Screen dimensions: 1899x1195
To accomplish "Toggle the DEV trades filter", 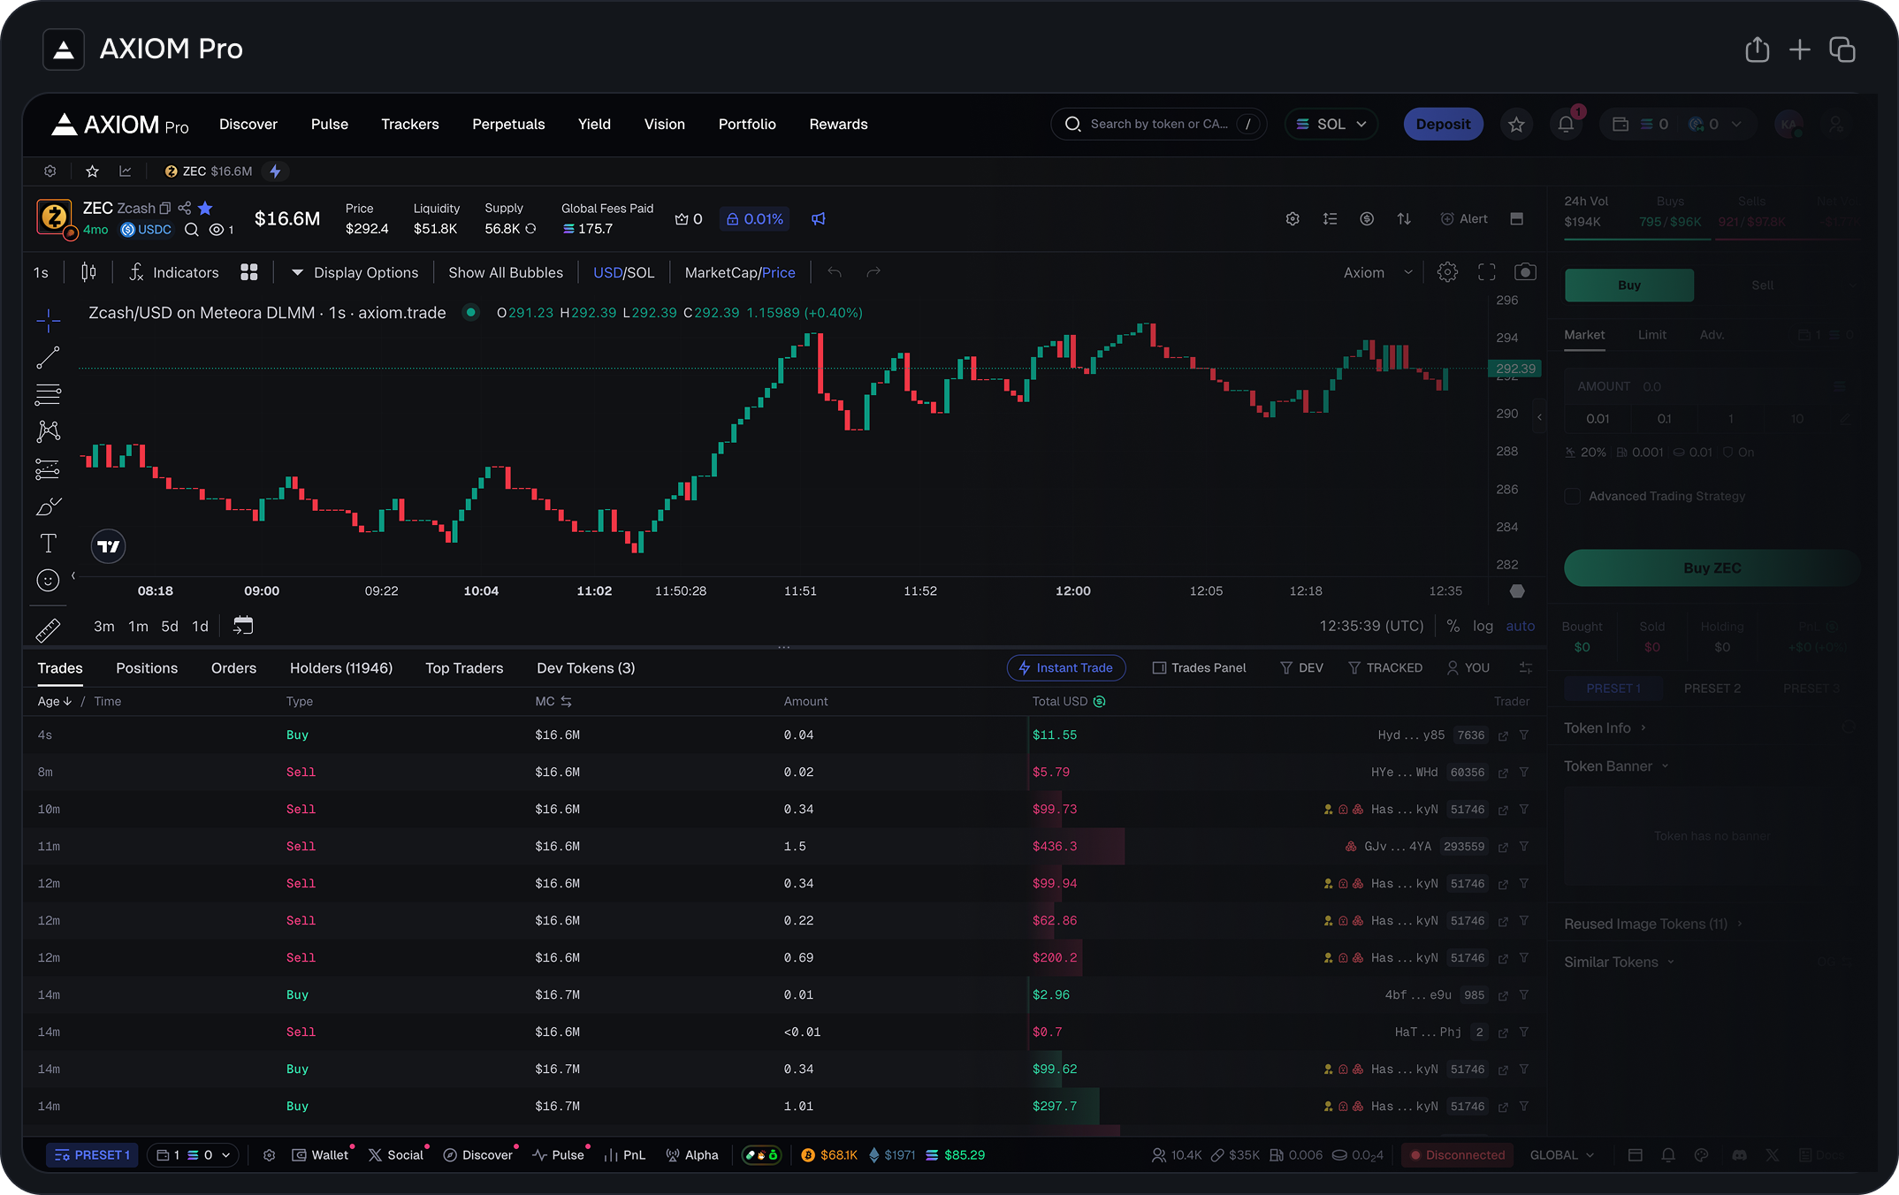I will point(1301,668).
